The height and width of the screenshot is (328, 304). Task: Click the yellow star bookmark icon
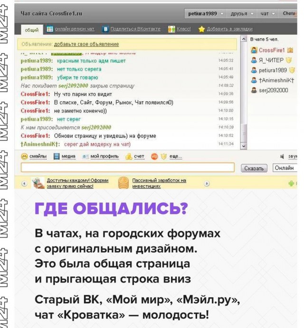[201, 29]
